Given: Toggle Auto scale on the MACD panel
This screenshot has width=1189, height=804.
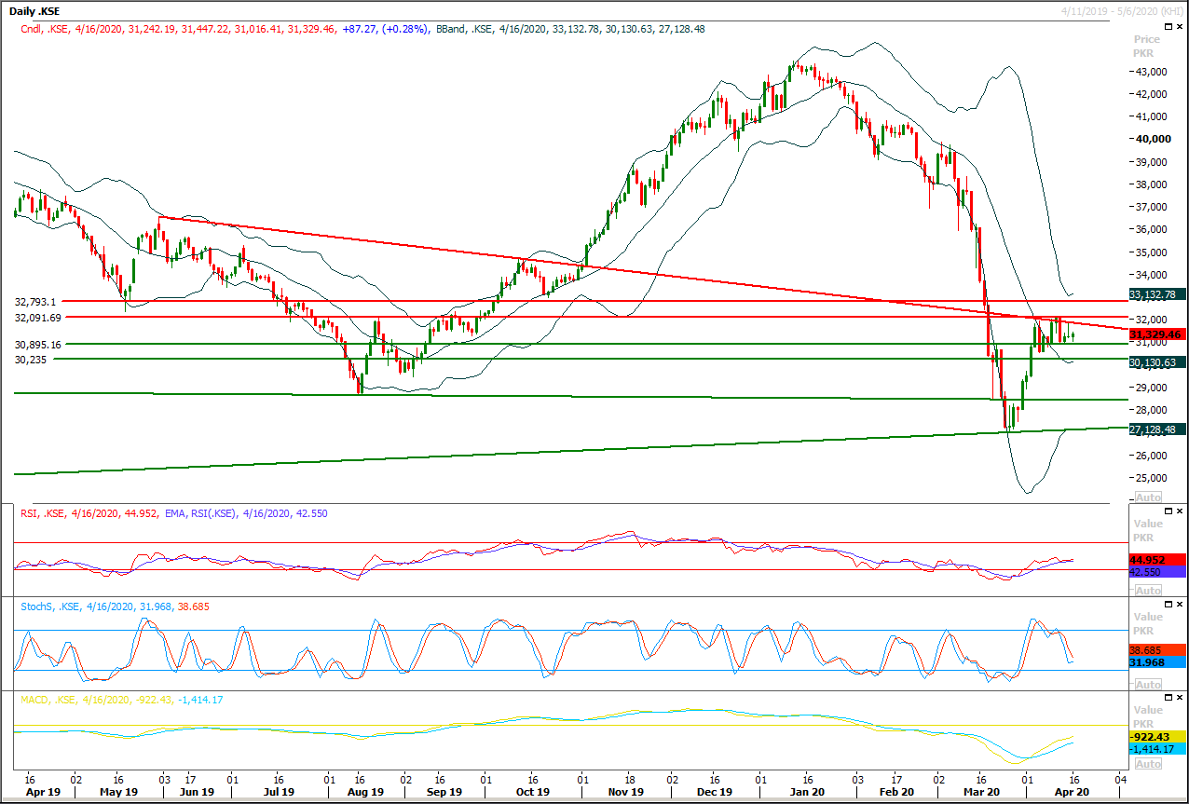Looking at the screenshot, I should tap(1148, 764).
